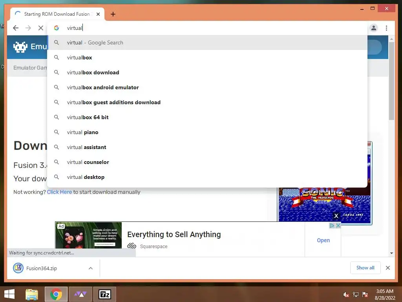This screenshot has height=302, width=402.
Task: Select 'virtual - Google Search' suggestion
Action: (207, 42)
